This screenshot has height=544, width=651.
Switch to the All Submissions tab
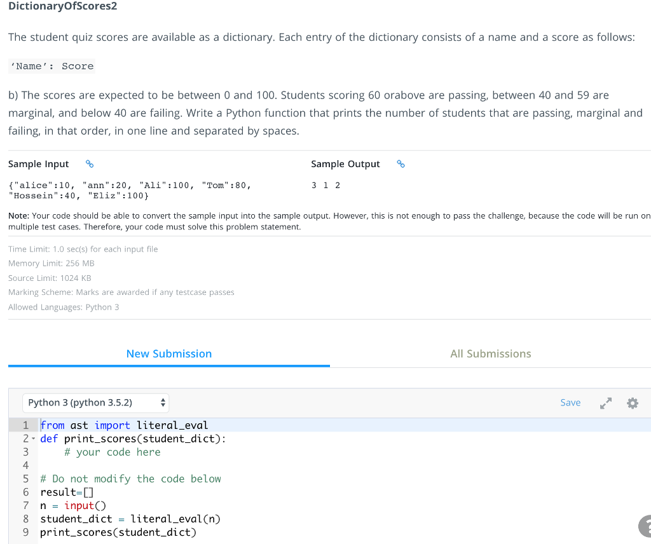tap(490, 354)
